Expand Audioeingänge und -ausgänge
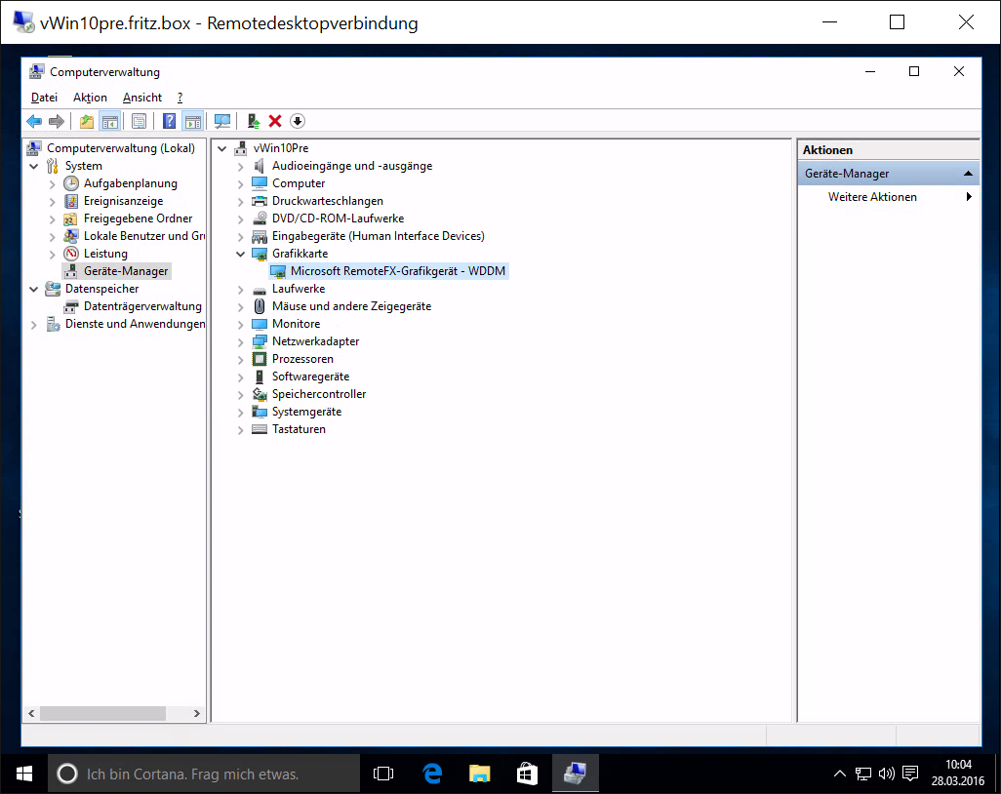This screenshot has height=794, width=1001. coord(241,167)
